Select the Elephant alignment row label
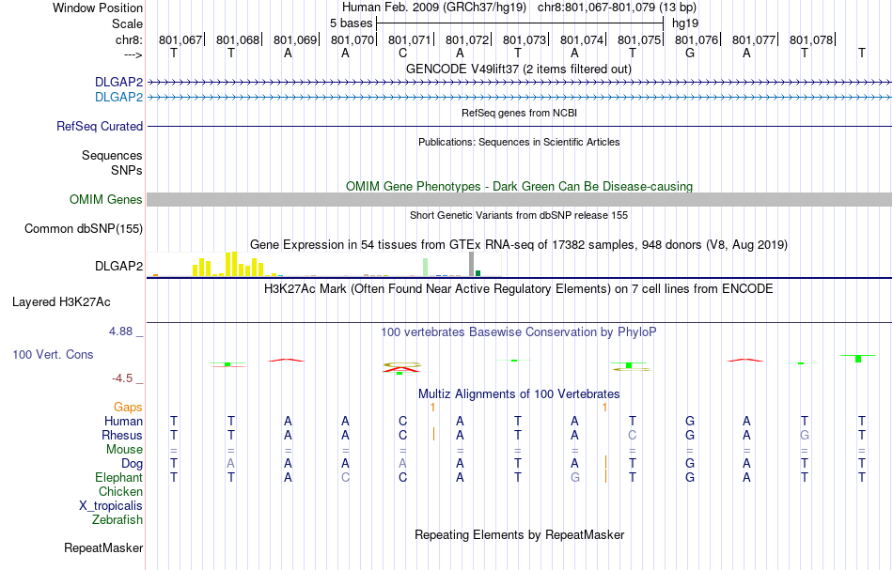The image size is (893, 570). point(118,478)
